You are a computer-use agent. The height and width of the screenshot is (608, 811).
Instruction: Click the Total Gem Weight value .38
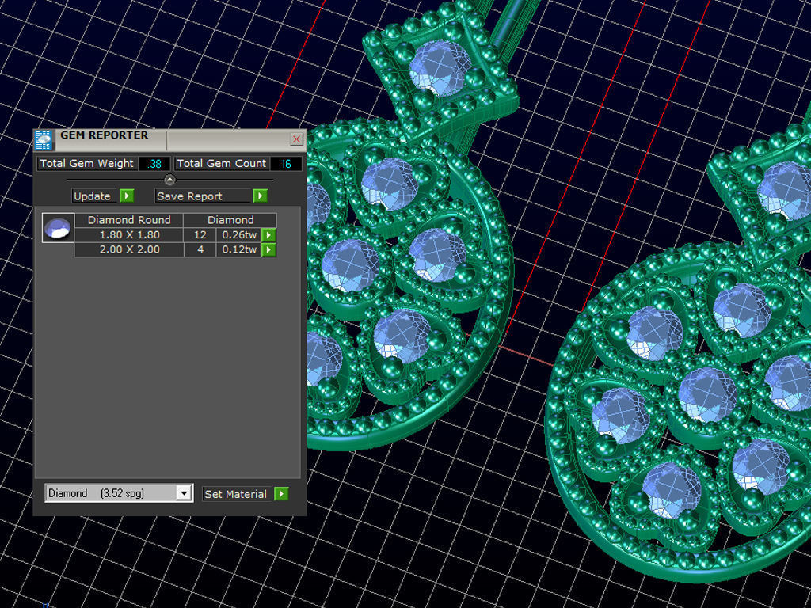coord(154,164)
